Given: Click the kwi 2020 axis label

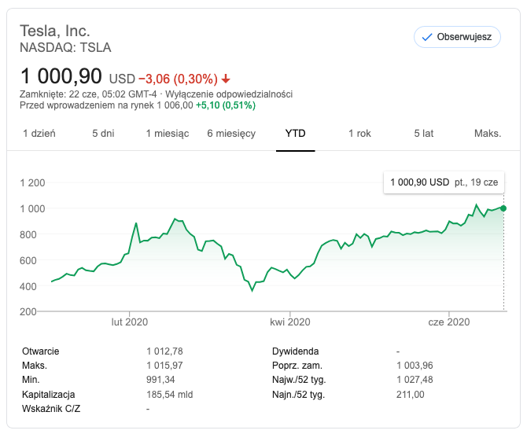Looking at the screenshot, I should [290, 322].
